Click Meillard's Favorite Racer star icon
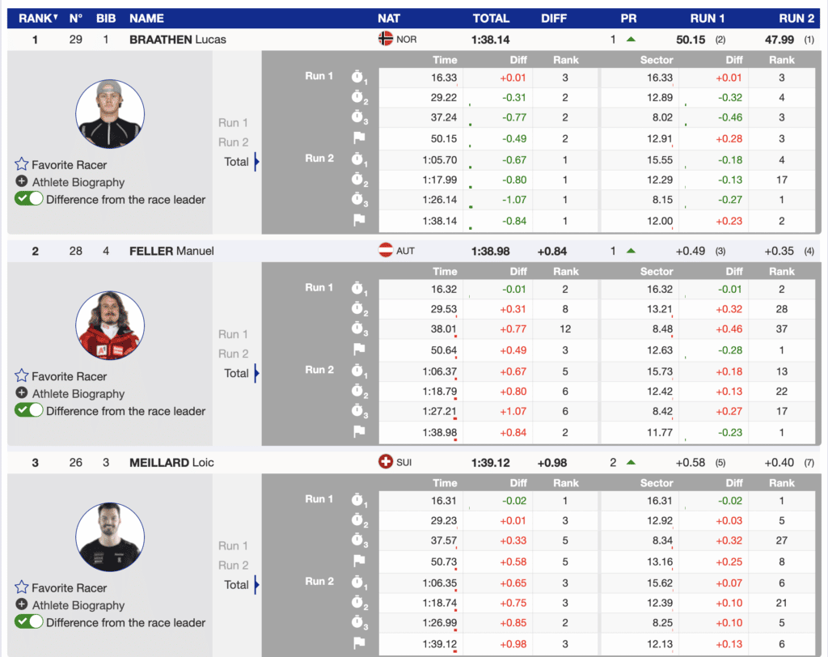828x657 pixels. coord(22,588)
